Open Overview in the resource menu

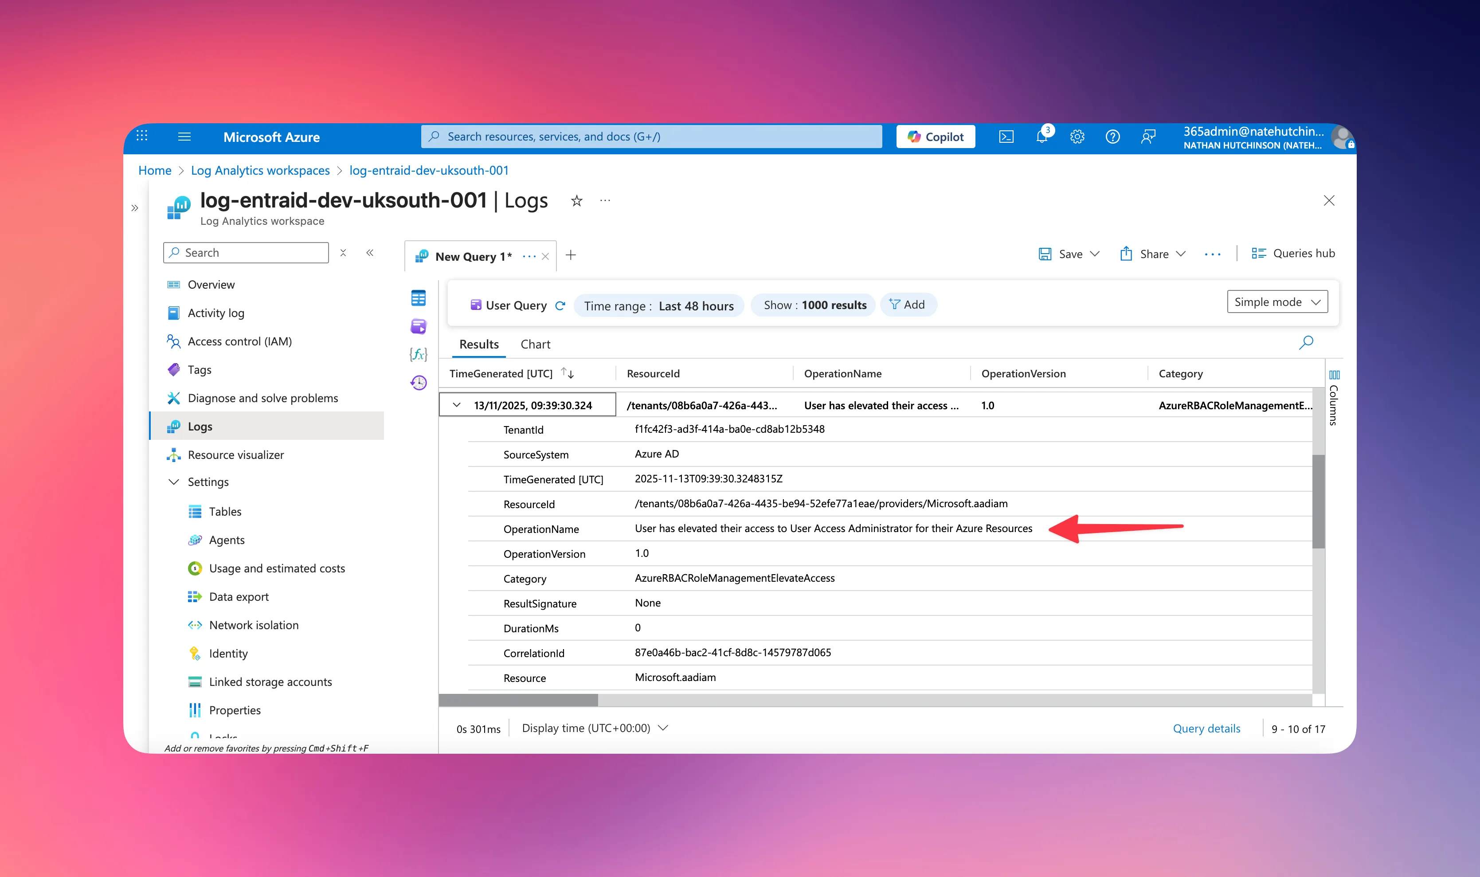point(210,285)
